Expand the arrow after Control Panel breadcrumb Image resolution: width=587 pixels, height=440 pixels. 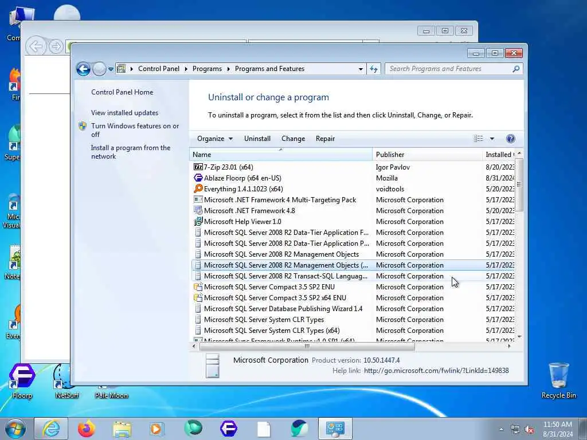(x=186, y=69)
